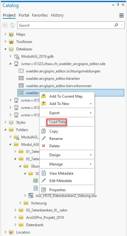Select the sichtungsmeldungen point feature class icon
Image resolution: width=127 pixels, height=236 pixels.
pyautogui.click(x=21, y=71)
